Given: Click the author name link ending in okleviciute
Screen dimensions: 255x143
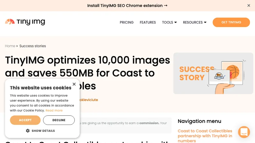Looking at the screenshot, I should (x=89, y=100).
